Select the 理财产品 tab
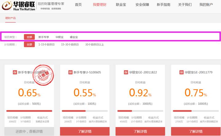This screenshot has height=136, width=221. tap(10, 18)
